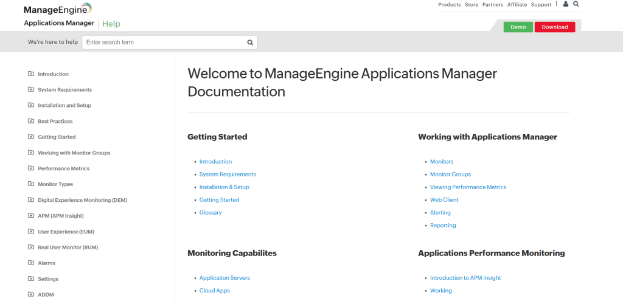The image size is (623, 301).
Task: Open the Getting Started bullet link
Action: [219, 199]
